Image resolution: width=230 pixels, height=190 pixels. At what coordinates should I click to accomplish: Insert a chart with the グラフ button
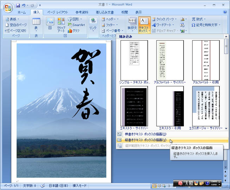pyautogui.click(x=74, y=31)
